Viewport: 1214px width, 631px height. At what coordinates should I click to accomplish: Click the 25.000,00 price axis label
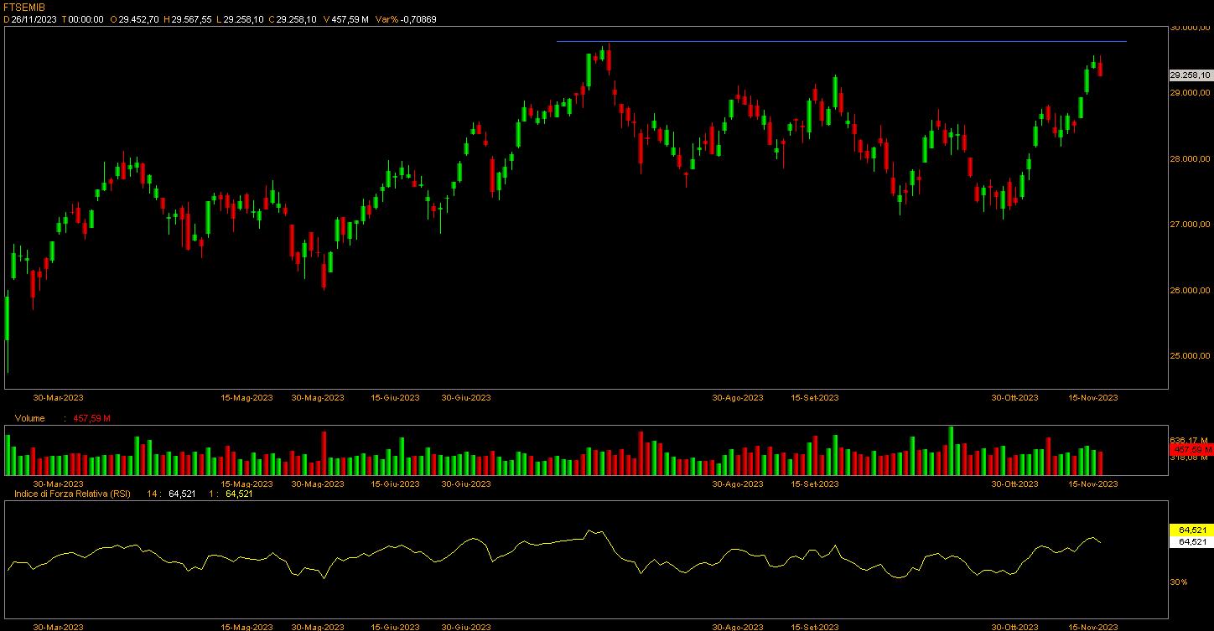pos(1190,356)
